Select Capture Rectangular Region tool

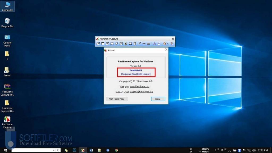click(x=112, y=44)
